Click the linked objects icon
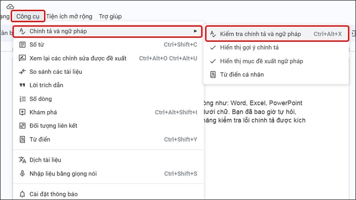 [22, 126]
